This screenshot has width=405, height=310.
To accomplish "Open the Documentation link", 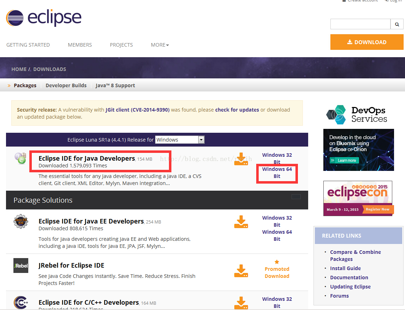I will tap(349, 278).
